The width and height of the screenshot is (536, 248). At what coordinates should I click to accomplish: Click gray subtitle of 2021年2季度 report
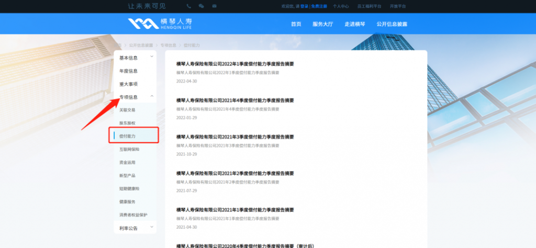228,182
